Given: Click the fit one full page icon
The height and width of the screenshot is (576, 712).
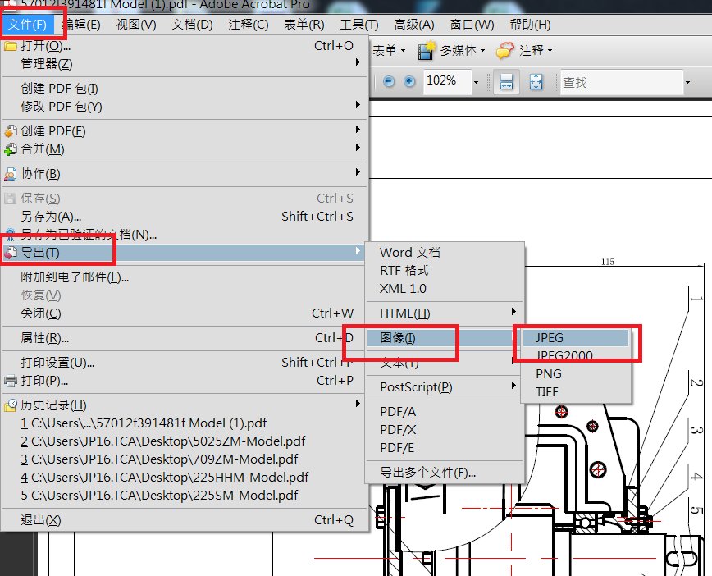Looking at the screenshot, I should (x=536, y=82).
